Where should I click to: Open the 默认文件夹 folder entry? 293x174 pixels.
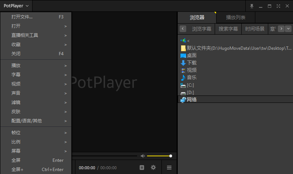coord(236,48)
